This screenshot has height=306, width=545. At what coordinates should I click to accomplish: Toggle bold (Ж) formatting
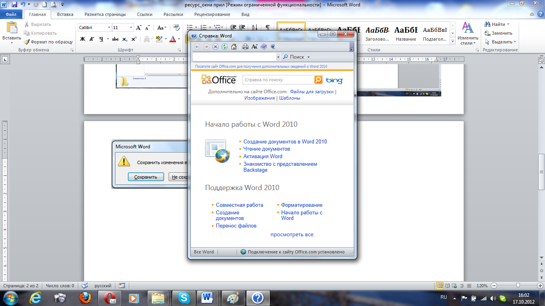point(83,39)
